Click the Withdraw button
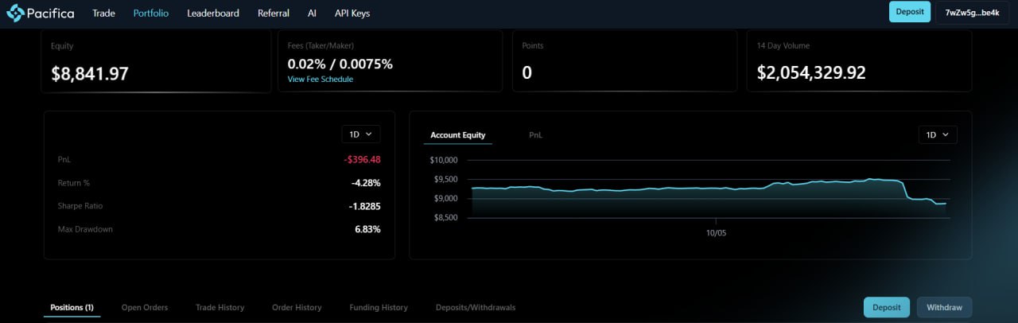 (x=944, y=307)
